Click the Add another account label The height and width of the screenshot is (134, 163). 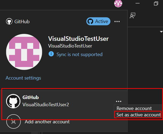tap(47, 122)
